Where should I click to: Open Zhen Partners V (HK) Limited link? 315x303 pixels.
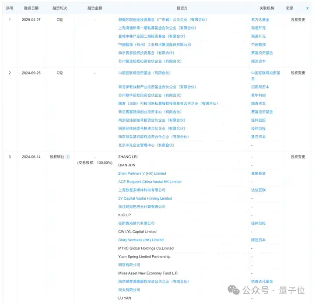pyautogui.click(x=142, y=173)
